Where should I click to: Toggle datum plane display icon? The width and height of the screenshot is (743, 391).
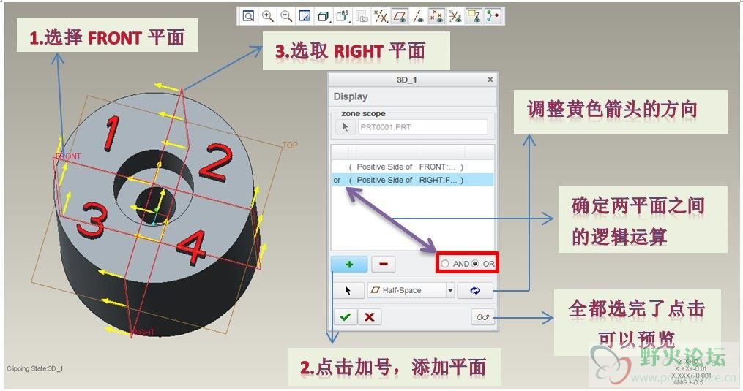[x=400, y=17]
